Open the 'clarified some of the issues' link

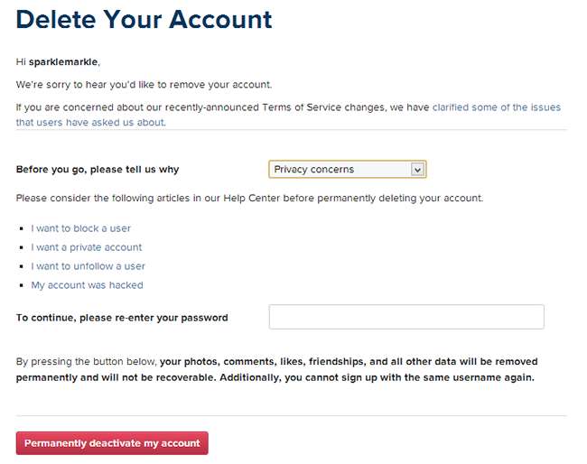(x=496, y=107)
